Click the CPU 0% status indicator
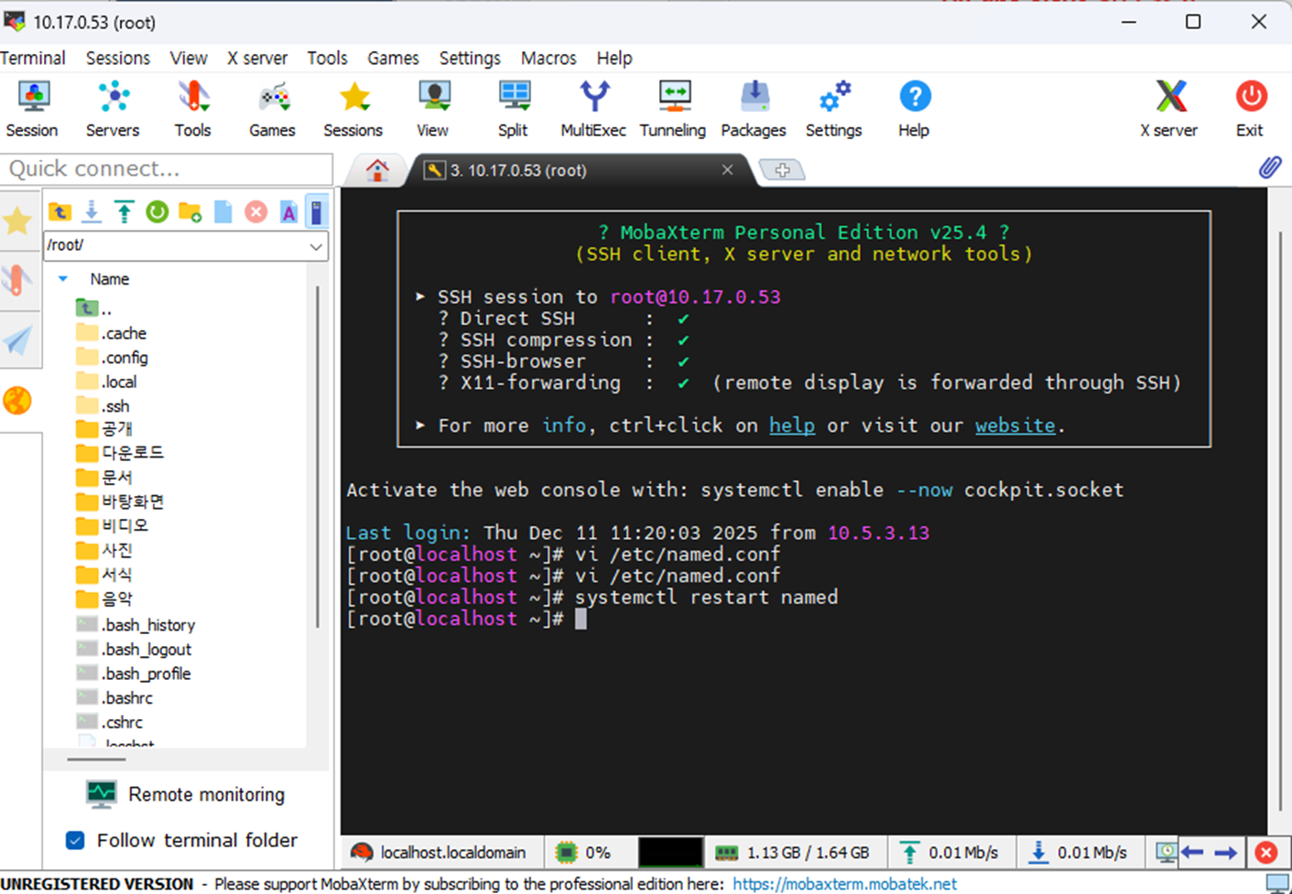 coord(583,853)
